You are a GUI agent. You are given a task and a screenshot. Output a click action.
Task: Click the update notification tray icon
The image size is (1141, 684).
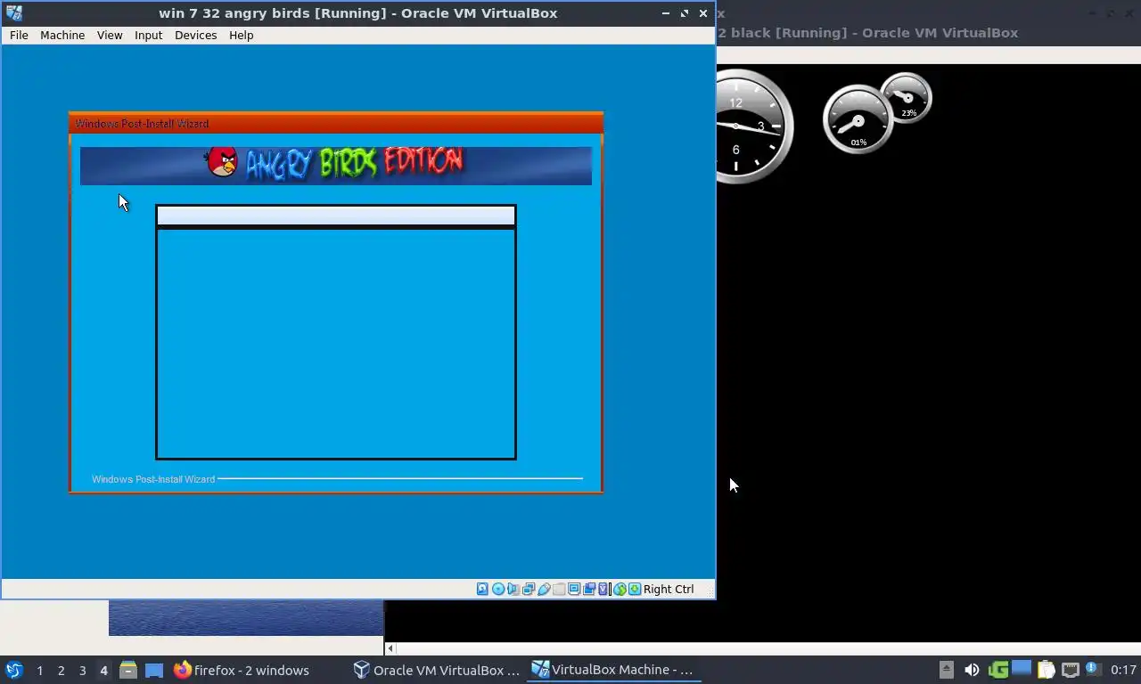1092,669
